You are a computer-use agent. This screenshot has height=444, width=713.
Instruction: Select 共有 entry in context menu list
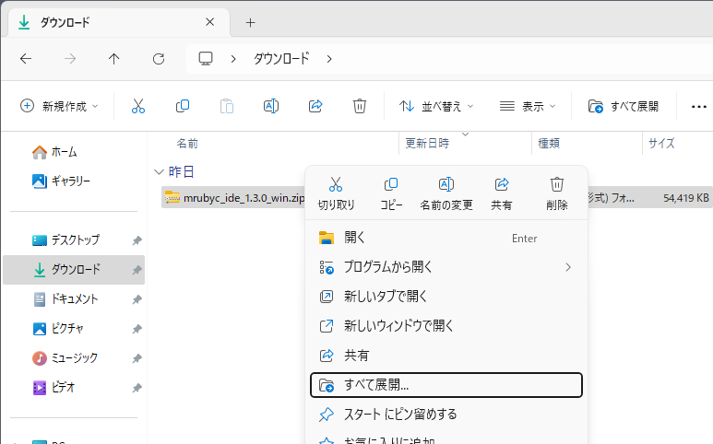point(446,356)
